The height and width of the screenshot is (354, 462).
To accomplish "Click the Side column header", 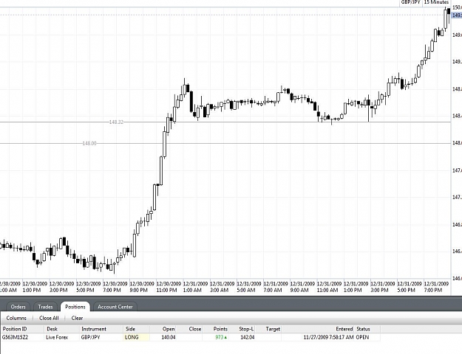I will (137, 329).
